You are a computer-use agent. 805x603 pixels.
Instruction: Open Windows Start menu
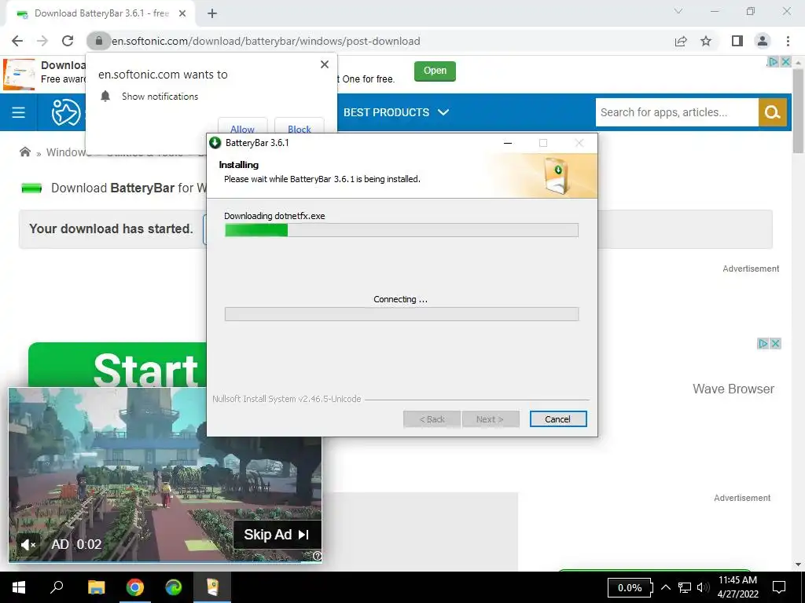(x=19, y=587)
